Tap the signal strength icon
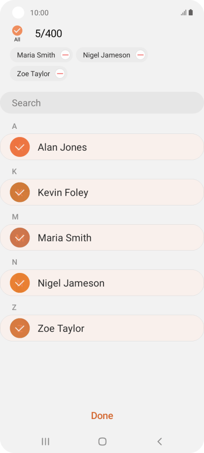 coord(184,13)
